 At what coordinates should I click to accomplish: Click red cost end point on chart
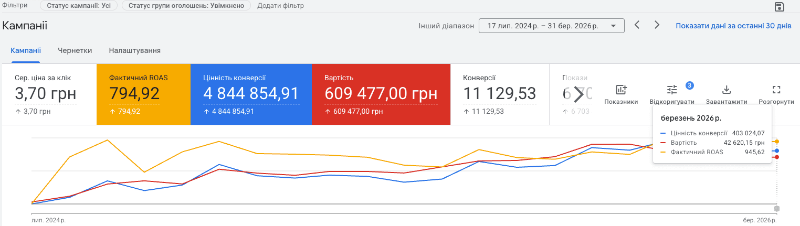point(777,157)
